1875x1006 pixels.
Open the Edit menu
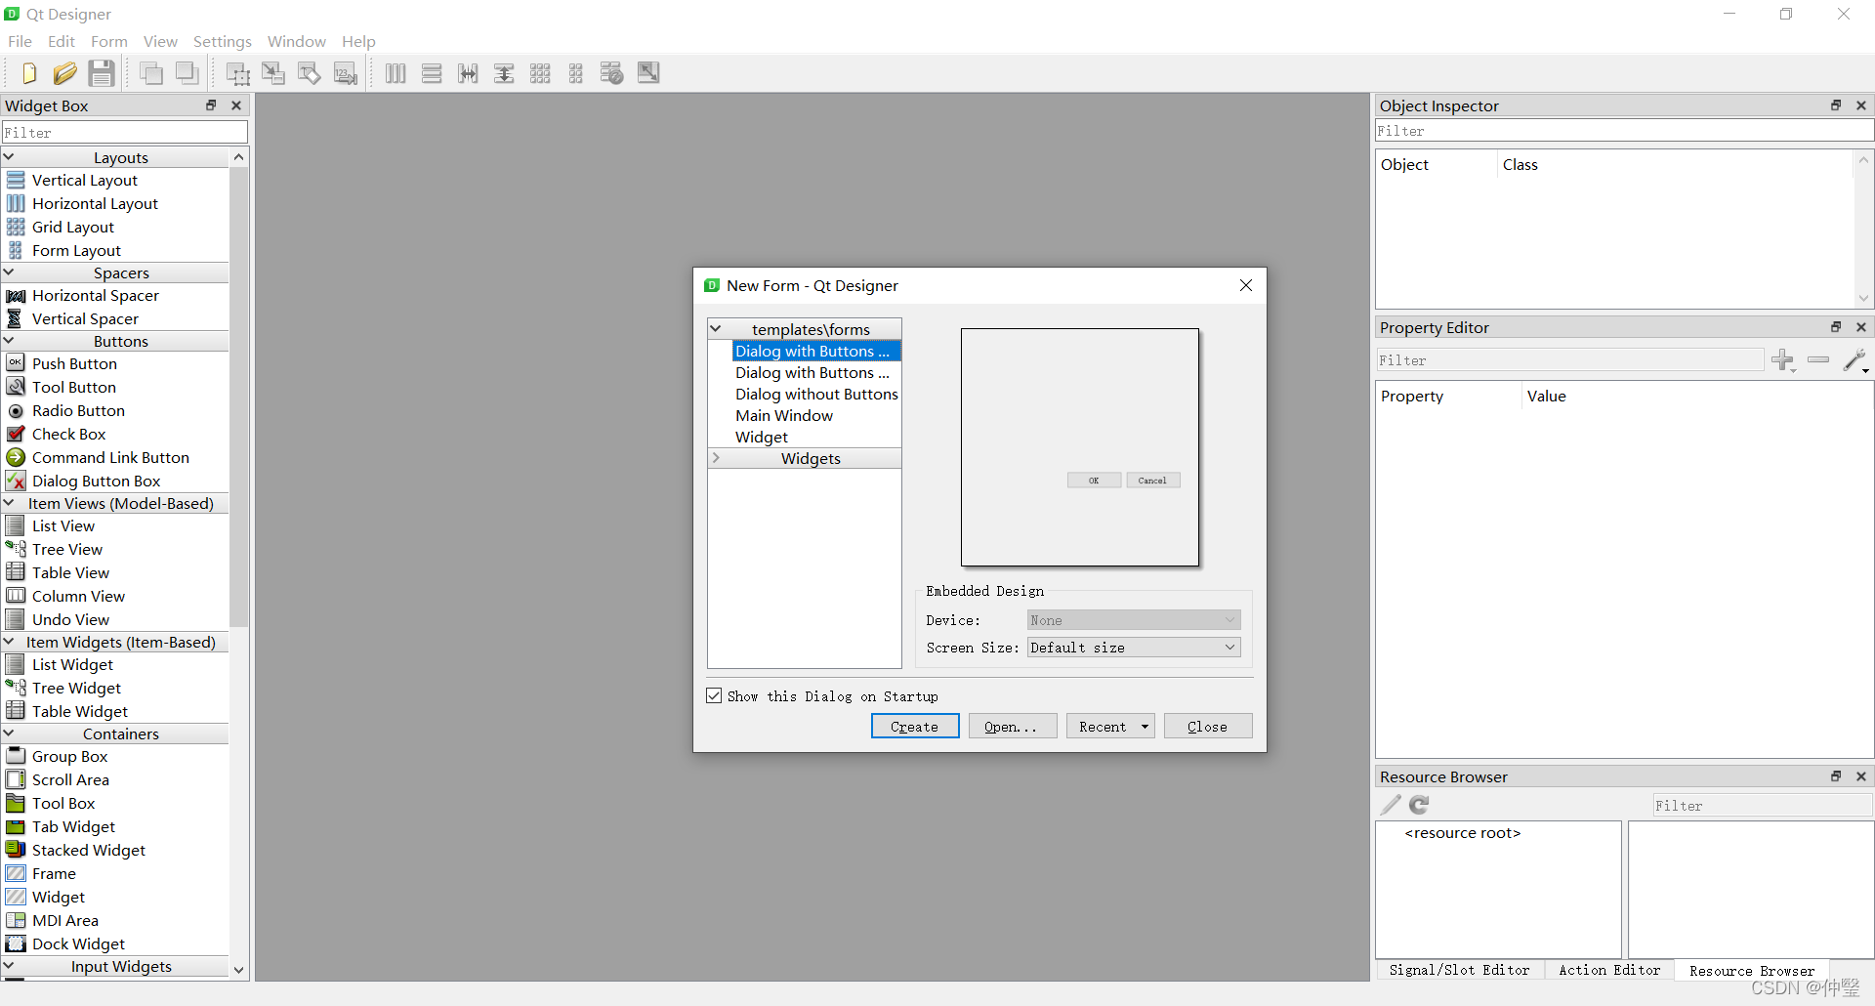coord(62,41)
